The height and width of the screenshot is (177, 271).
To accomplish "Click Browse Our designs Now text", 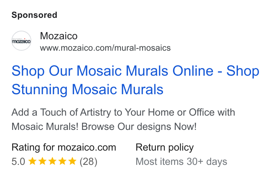I will (139, 126).
